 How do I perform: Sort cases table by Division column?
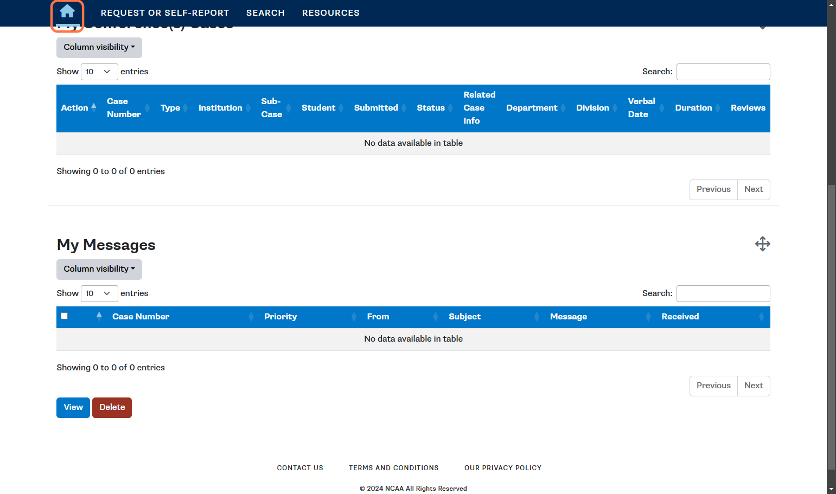pos(597,108)
